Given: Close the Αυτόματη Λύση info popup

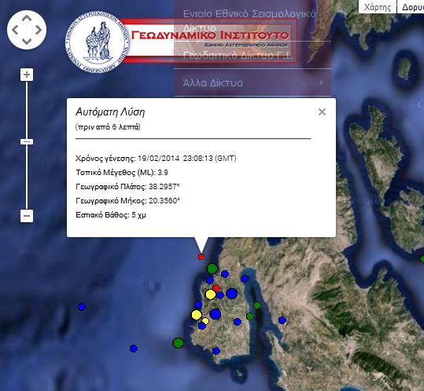Looking at the screenshot, I should [322, 111].
